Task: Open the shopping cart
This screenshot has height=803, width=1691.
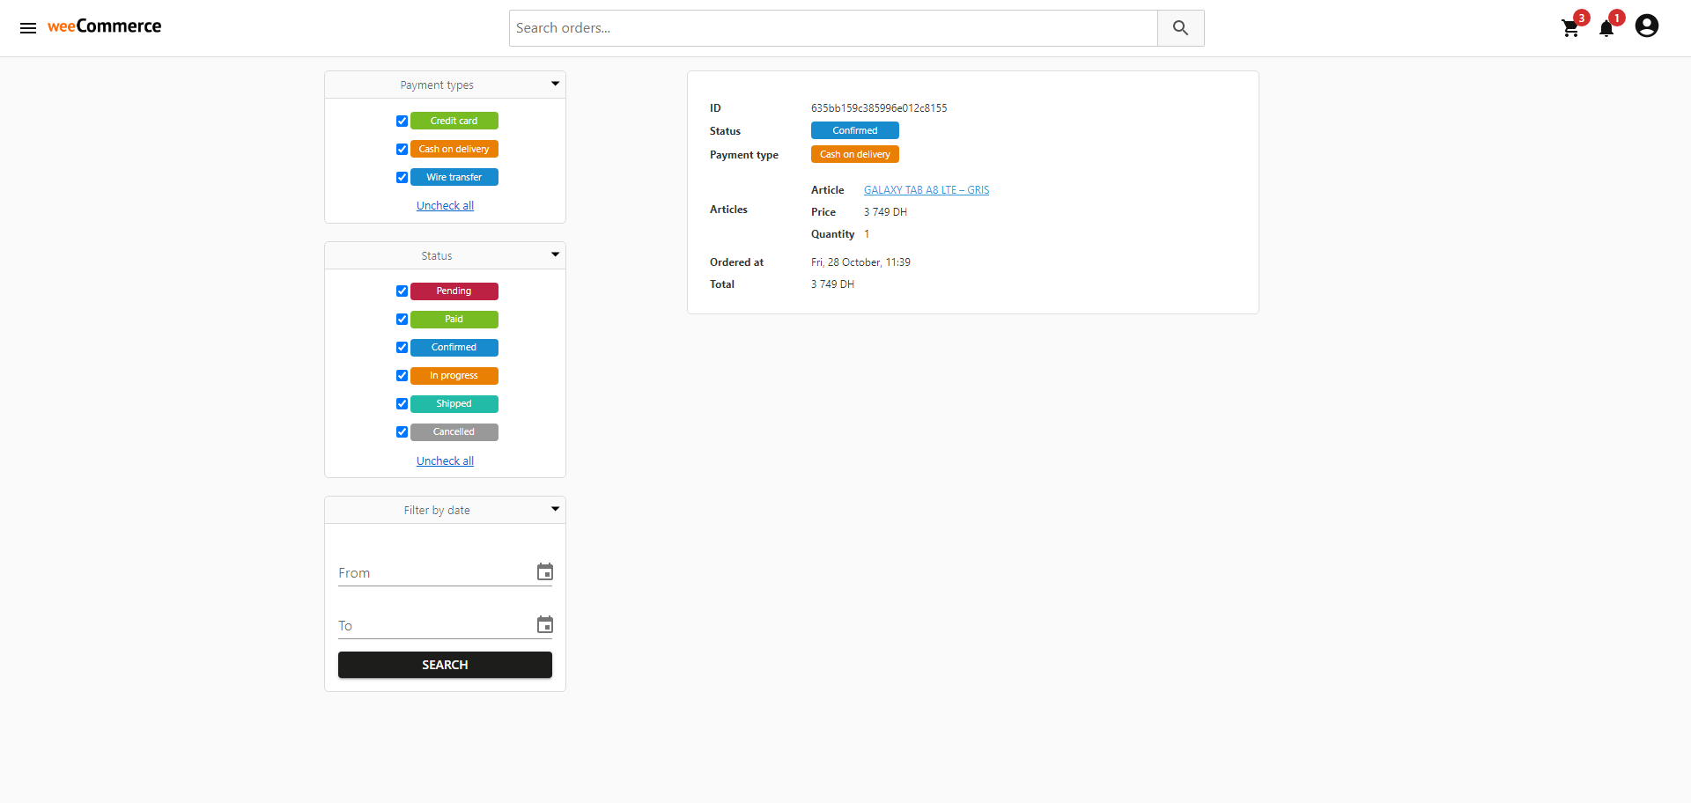Action: pos(1570,28)
